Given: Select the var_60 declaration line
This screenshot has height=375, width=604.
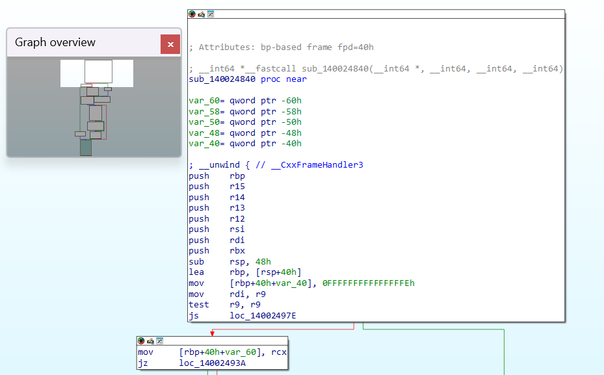Looking at the screenshot, I should point(245,101).
